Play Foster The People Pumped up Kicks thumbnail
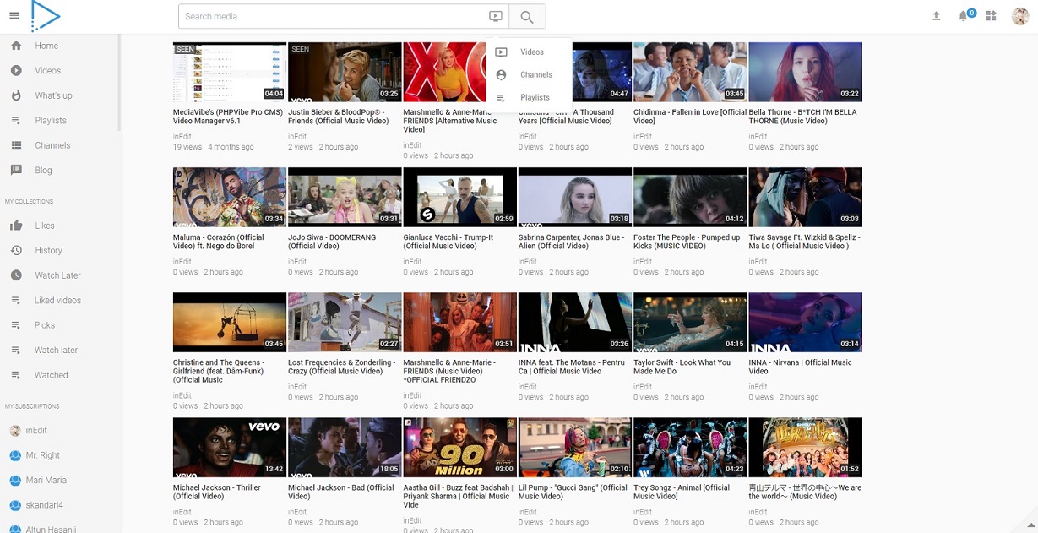This screenshot has width=1038, height=533. coord(690,197)
